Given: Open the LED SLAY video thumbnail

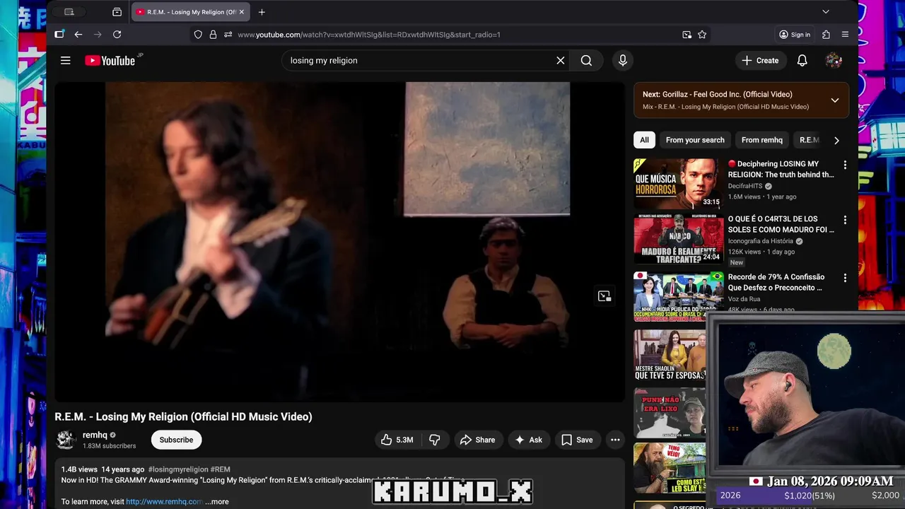Looking at the screenshot, I should coord(670,468).
